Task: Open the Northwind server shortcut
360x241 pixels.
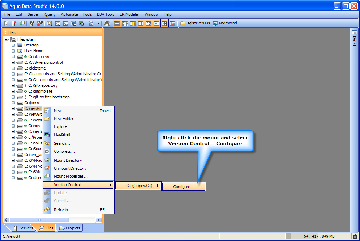Action: 225,23
